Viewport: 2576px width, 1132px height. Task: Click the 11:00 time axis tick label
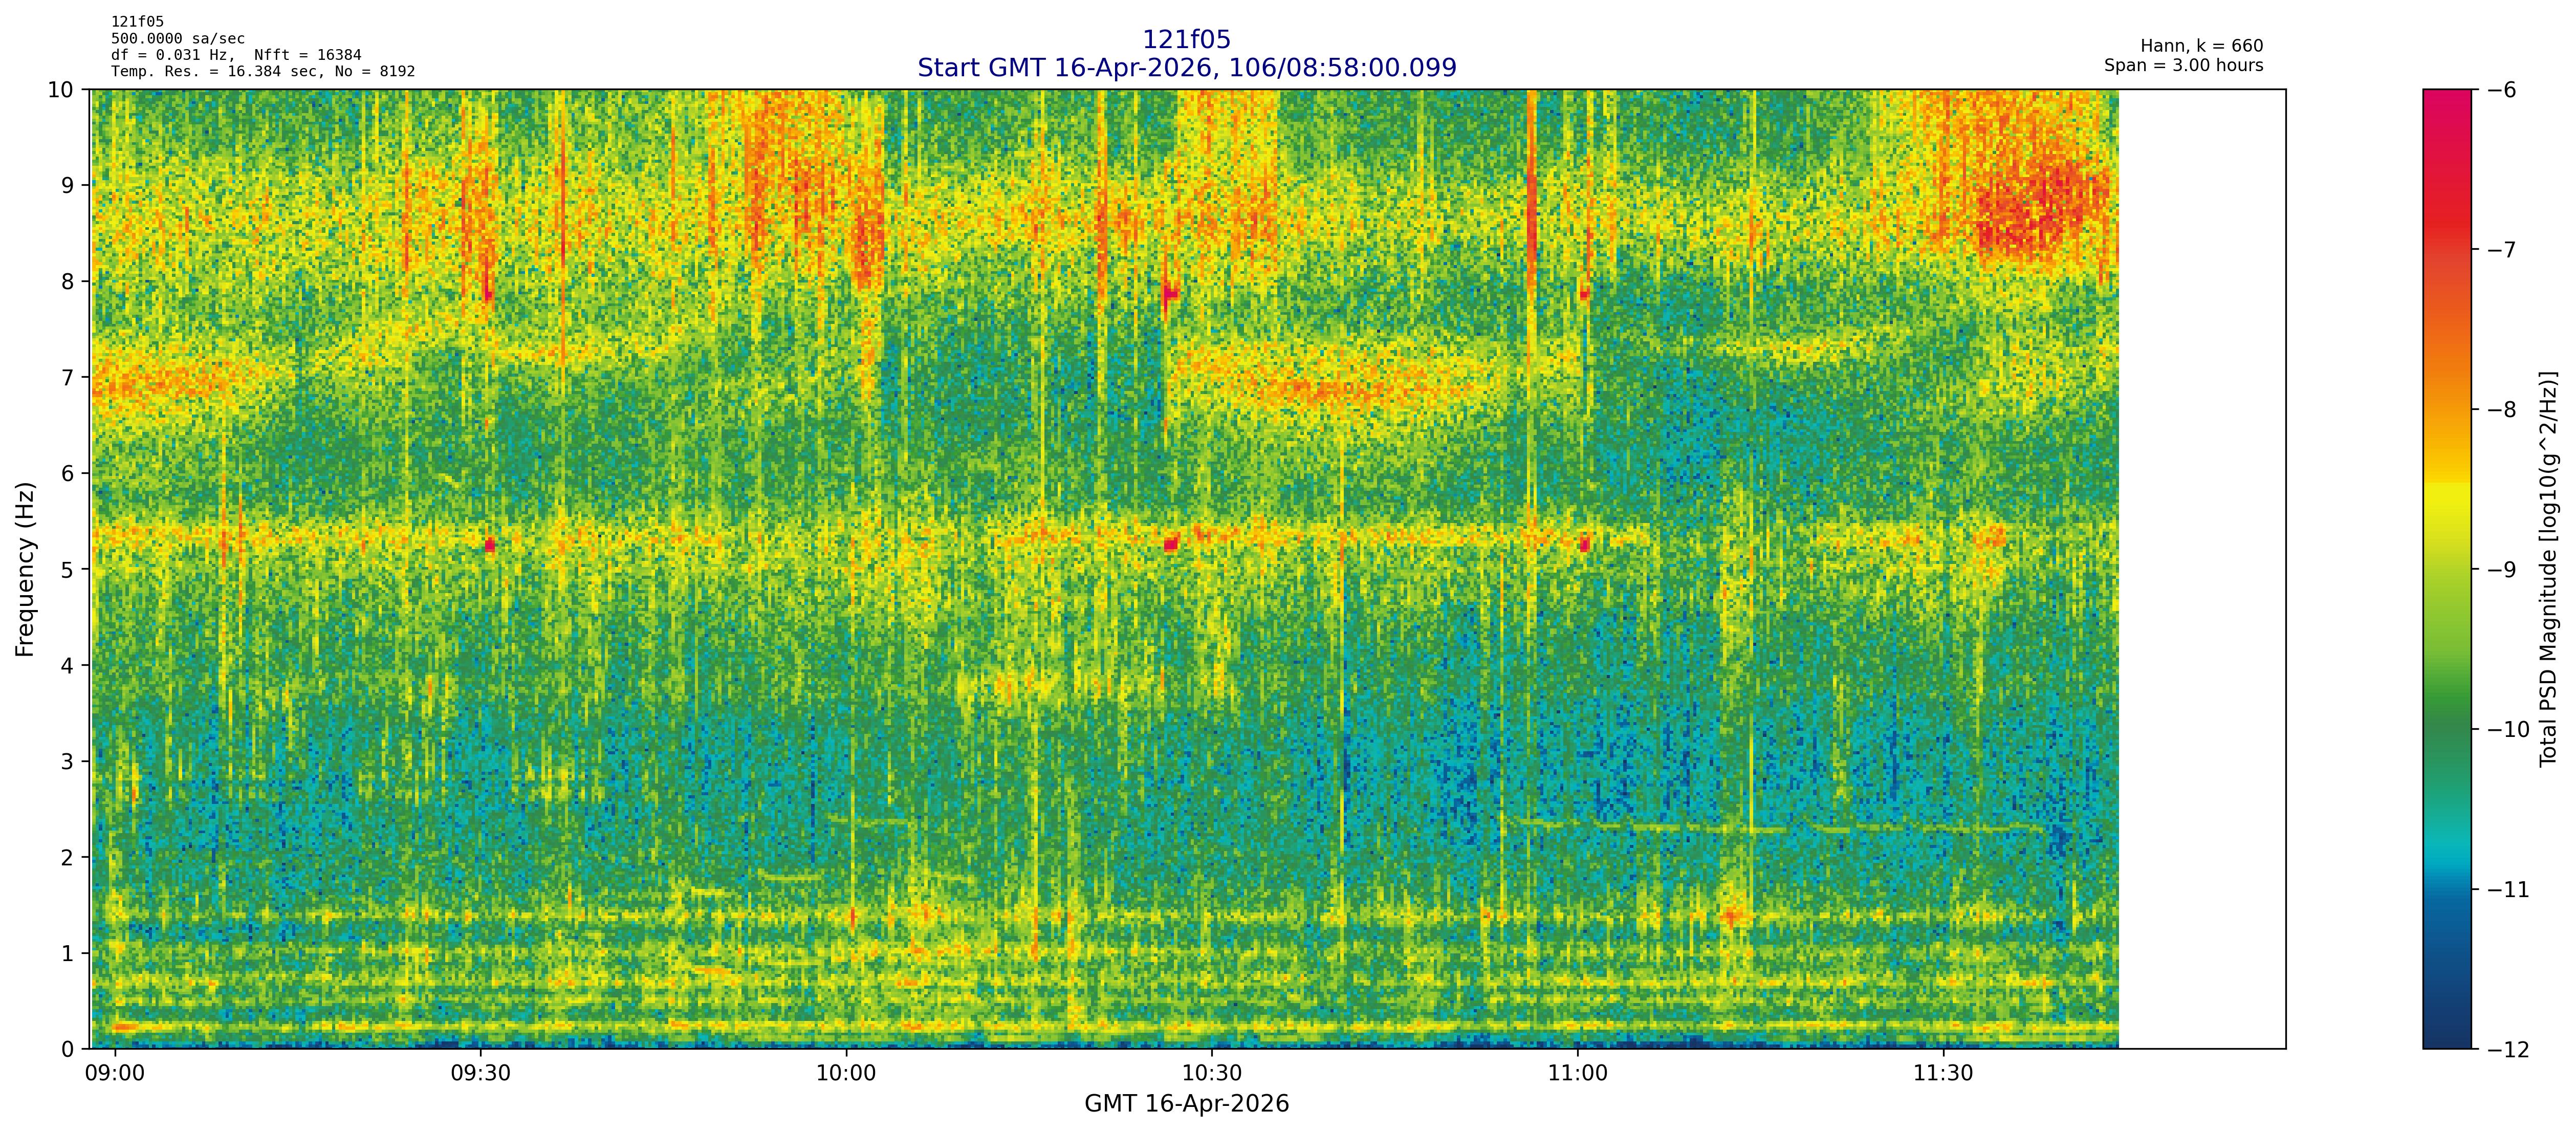[x=1577, y=1074]
